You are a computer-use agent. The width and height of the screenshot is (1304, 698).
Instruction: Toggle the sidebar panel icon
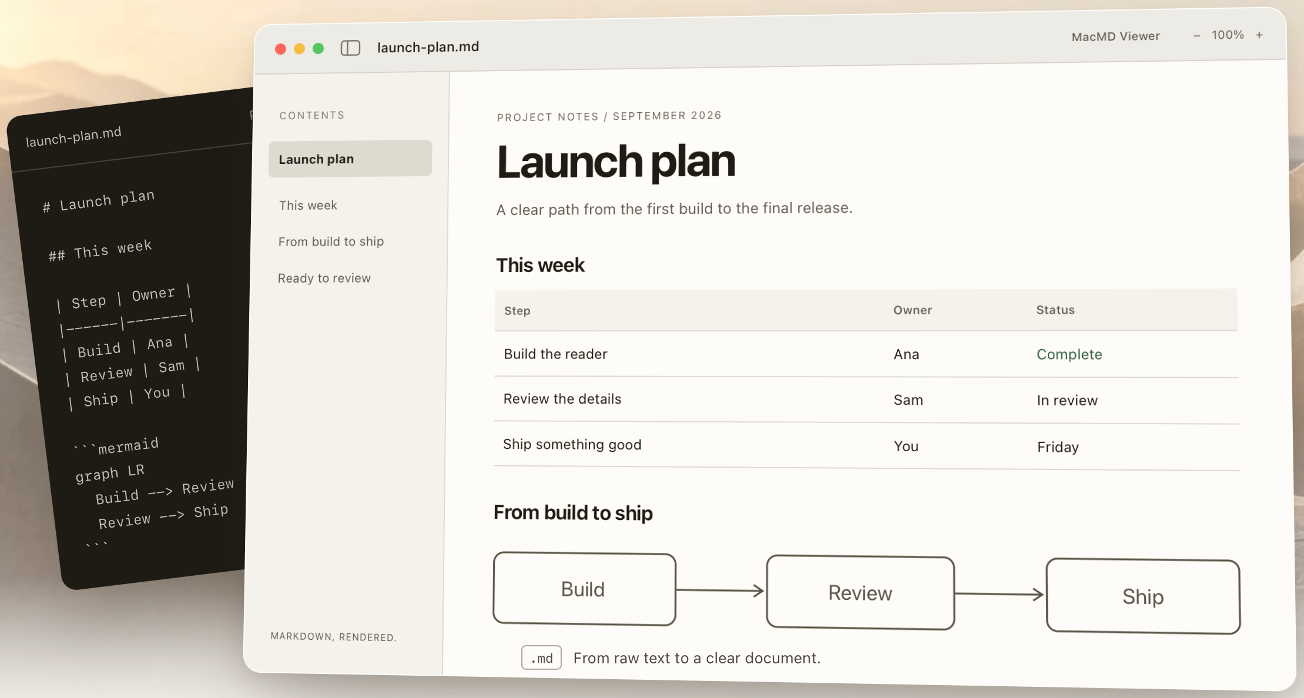pyautogui.click(x=350, y=48)
